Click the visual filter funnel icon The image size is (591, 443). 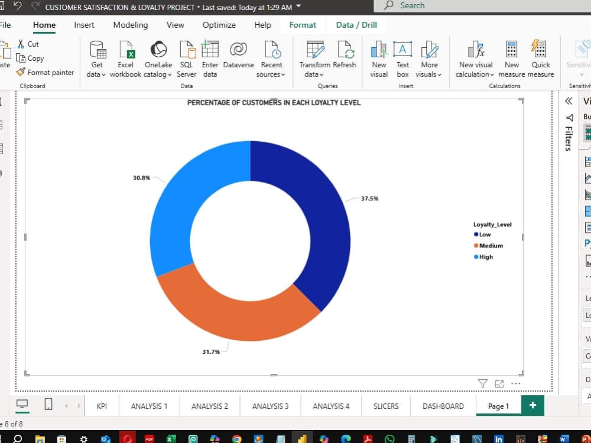pyautogui.click(x=482, y=383)
